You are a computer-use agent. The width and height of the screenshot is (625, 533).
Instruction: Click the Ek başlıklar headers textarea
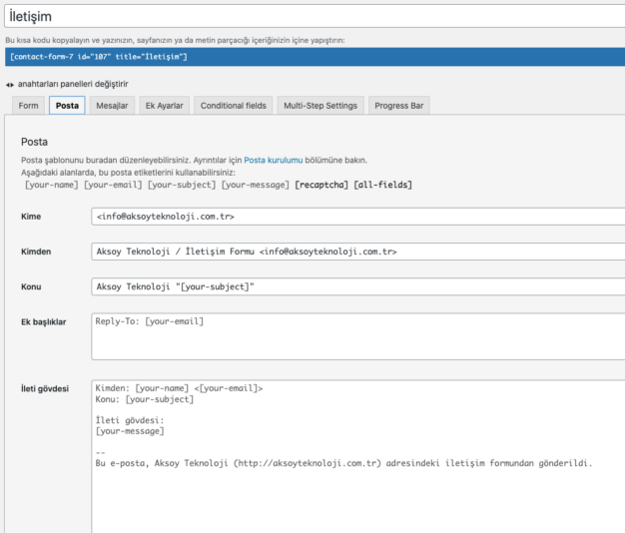coord(354,336)
